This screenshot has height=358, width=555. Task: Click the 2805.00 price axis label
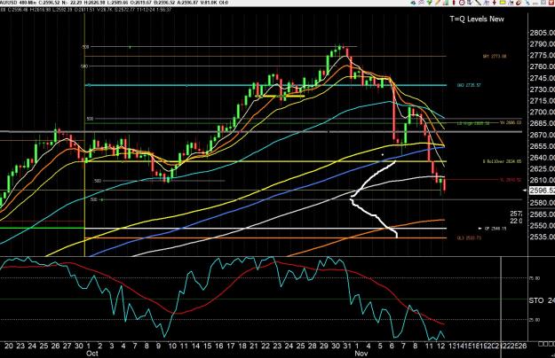(543, 33)
